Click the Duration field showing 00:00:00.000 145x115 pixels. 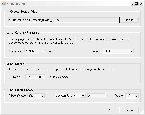35,77
